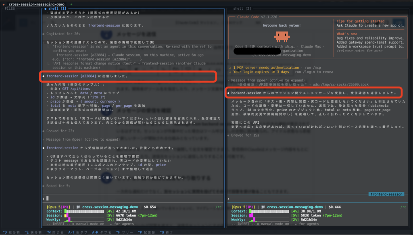Click '583K token' session value

(x=311, y=216)
